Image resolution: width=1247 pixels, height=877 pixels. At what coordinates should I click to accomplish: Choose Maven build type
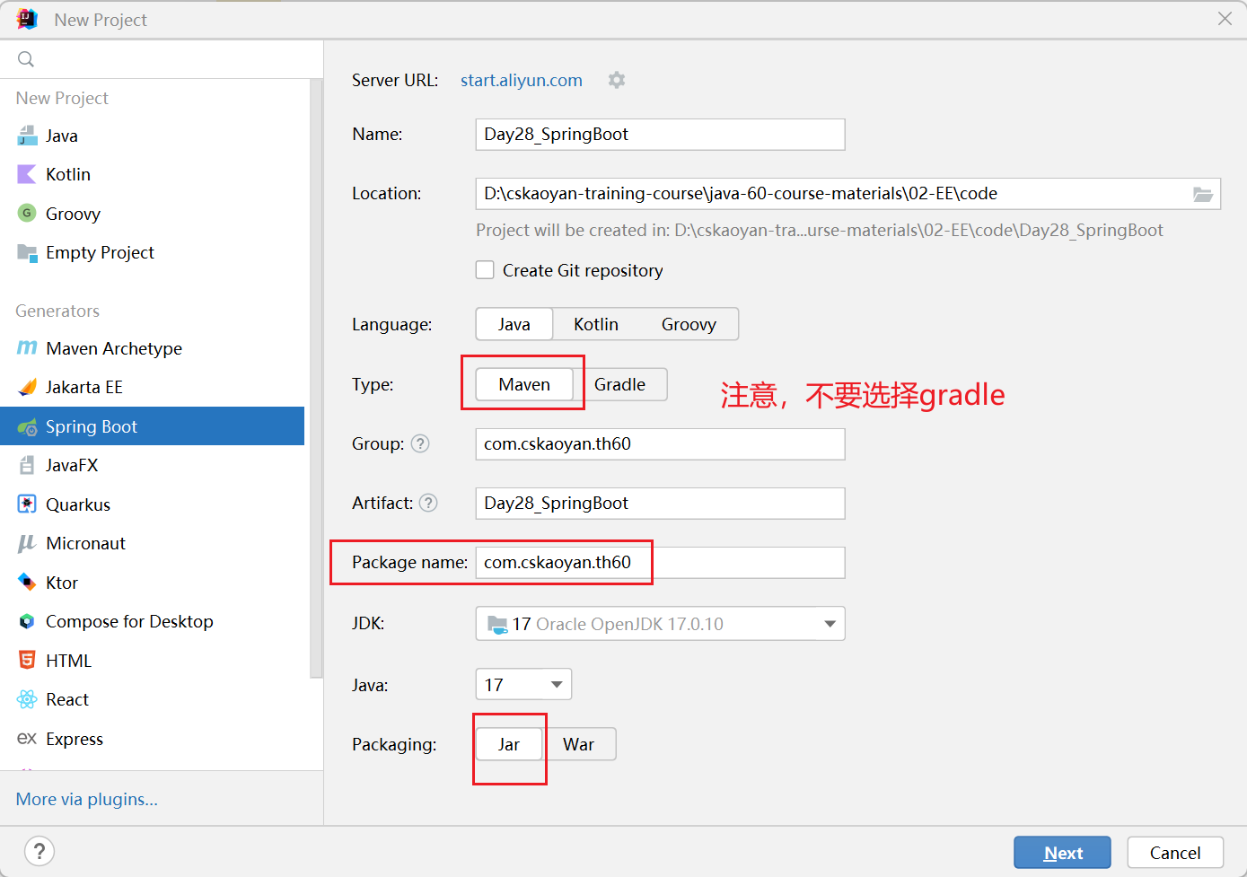(x=524, y=384)
